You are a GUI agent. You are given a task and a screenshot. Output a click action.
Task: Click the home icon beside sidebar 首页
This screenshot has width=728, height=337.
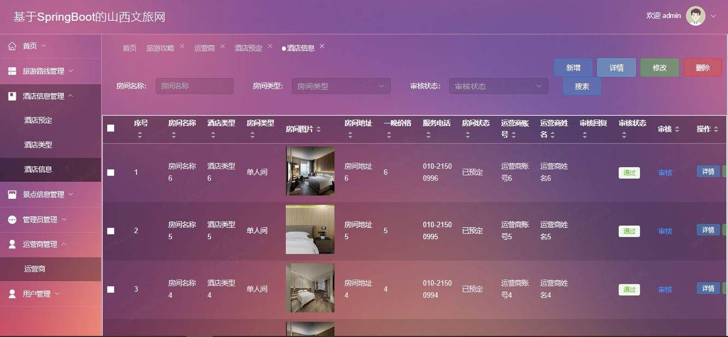pos(12,46)
